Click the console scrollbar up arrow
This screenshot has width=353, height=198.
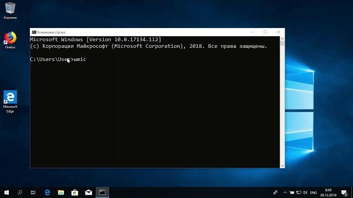point(282,39)
